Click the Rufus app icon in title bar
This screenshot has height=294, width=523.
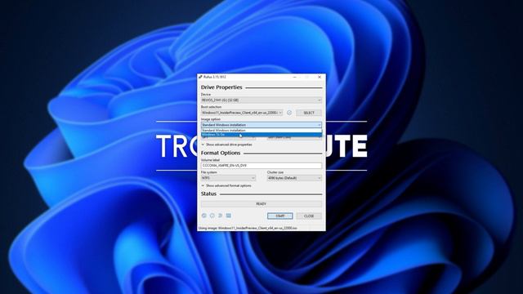tap(200, 77)
